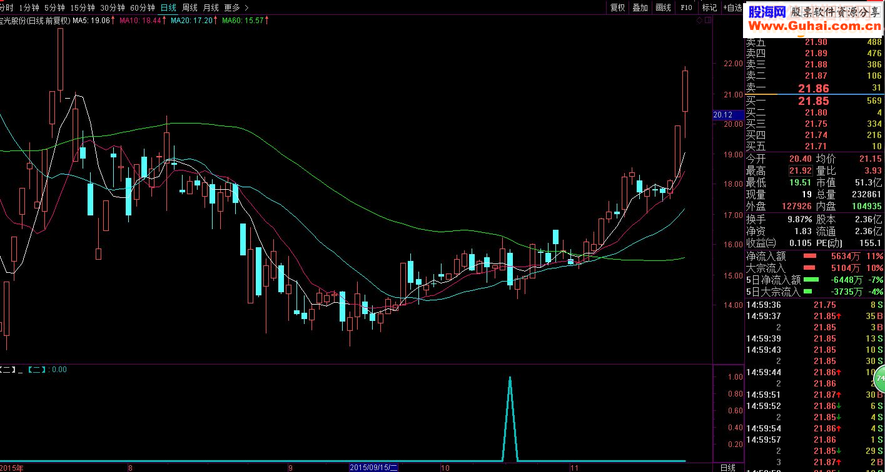Click the 内盘 value 104935
Screen dimensions: 885x472
[x=866, y=206]
